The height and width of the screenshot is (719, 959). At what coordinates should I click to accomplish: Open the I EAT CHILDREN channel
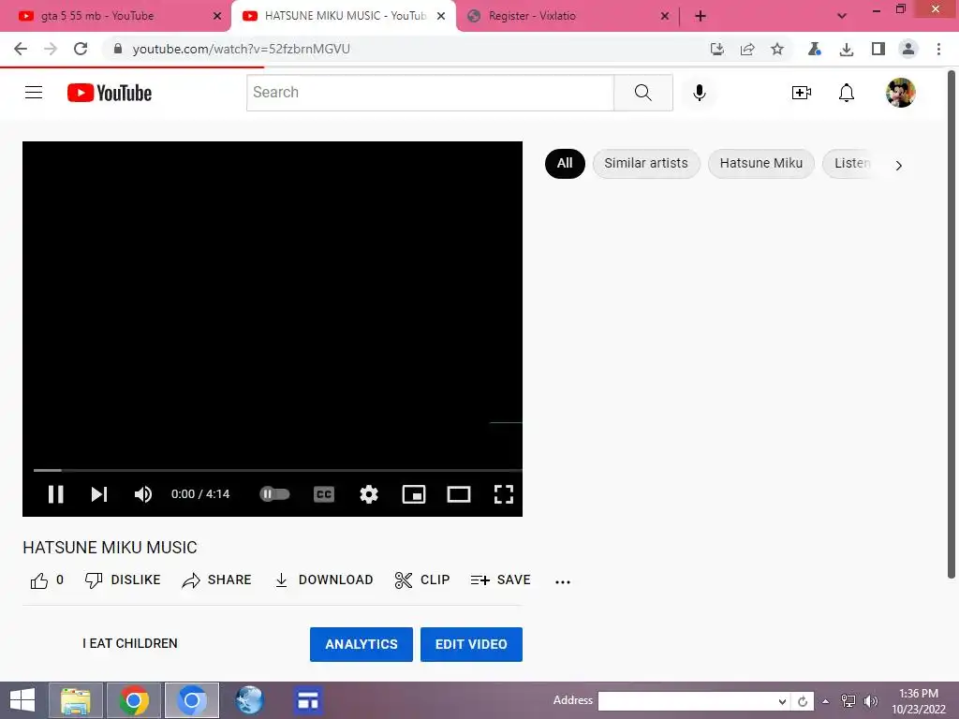129,644
